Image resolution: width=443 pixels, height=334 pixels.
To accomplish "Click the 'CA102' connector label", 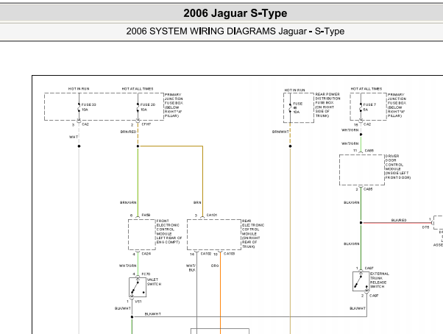I will [206, 254].
